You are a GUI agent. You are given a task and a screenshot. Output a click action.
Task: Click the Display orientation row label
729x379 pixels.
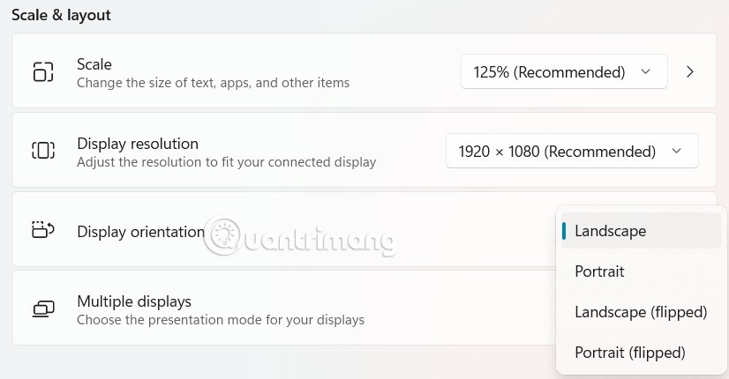click(x=141, y=231)
